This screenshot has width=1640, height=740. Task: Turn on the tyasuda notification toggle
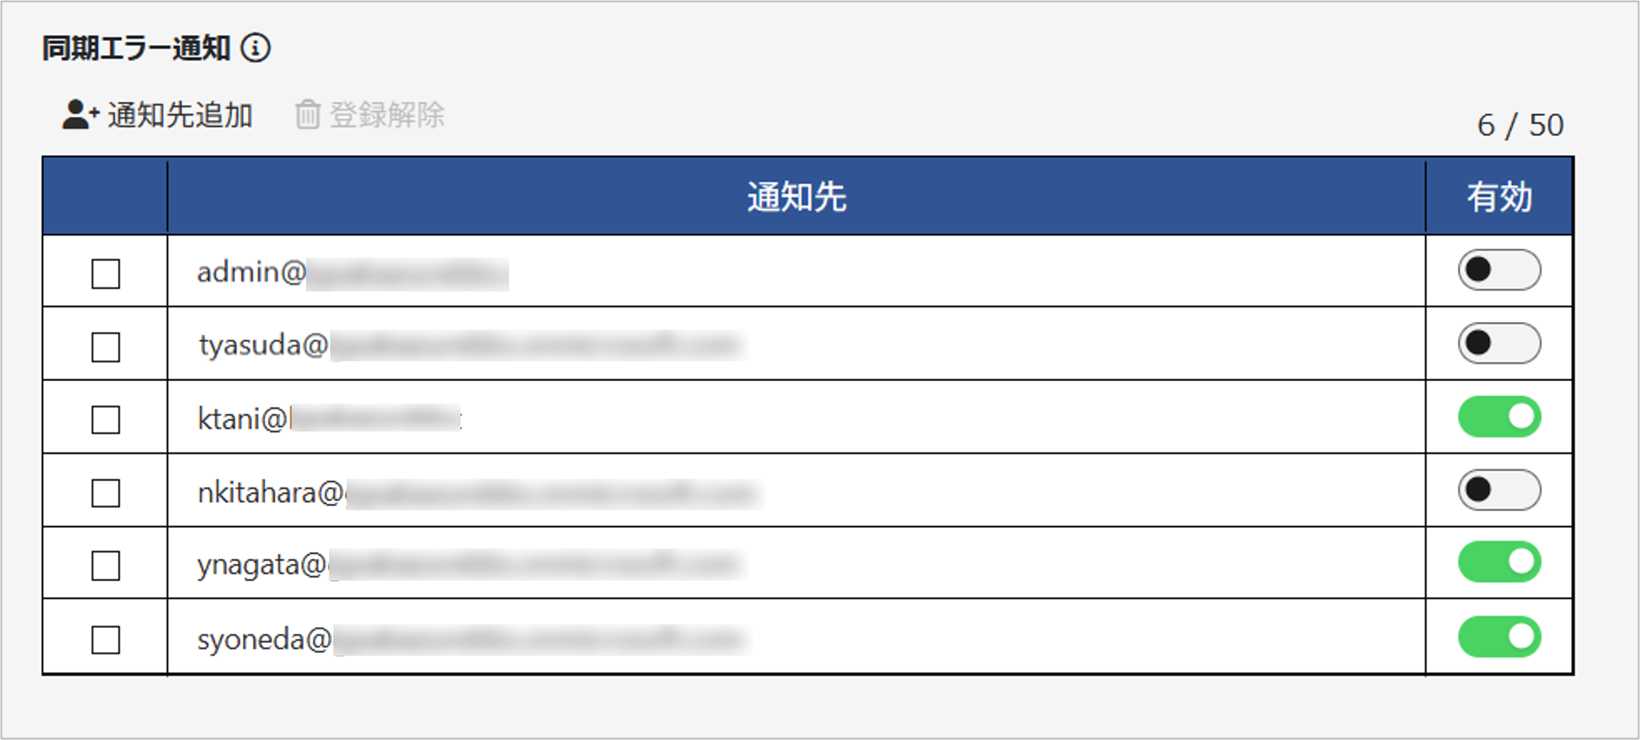[1499, 343]
